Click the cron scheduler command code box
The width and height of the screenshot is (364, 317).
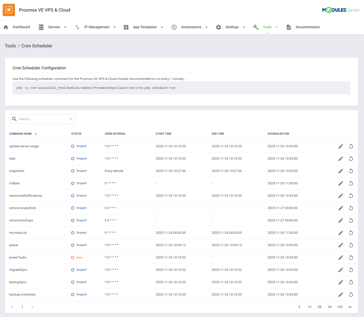(181, 88)
